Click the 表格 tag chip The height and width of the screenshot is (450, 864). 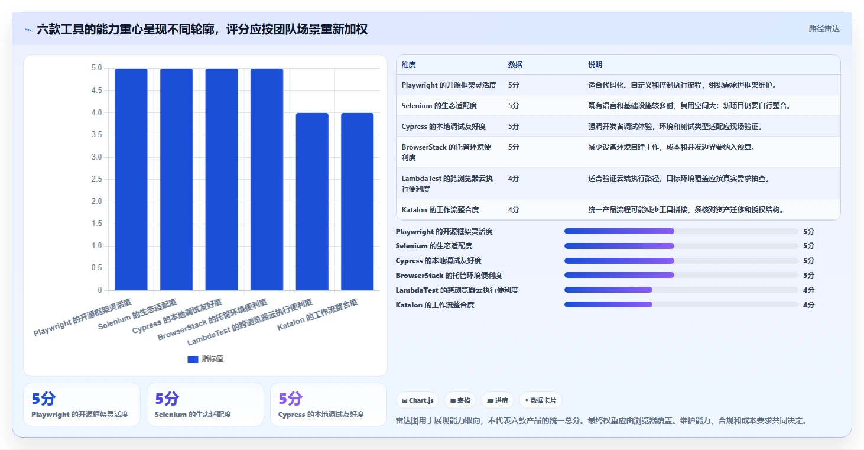[460, 400]
